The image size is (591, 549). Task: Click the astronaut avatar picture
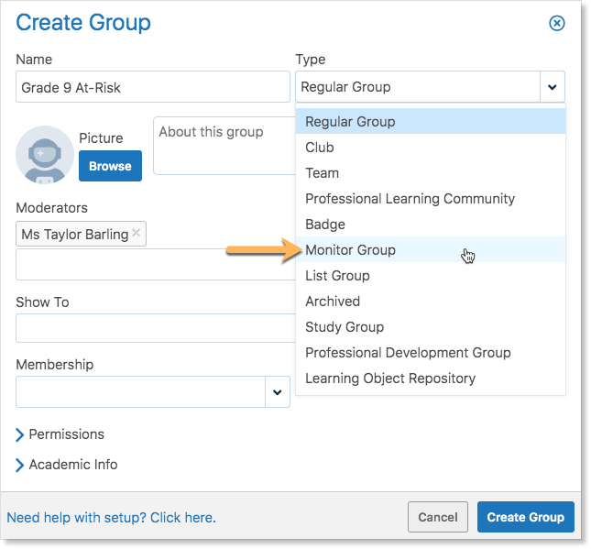(45, 155)
